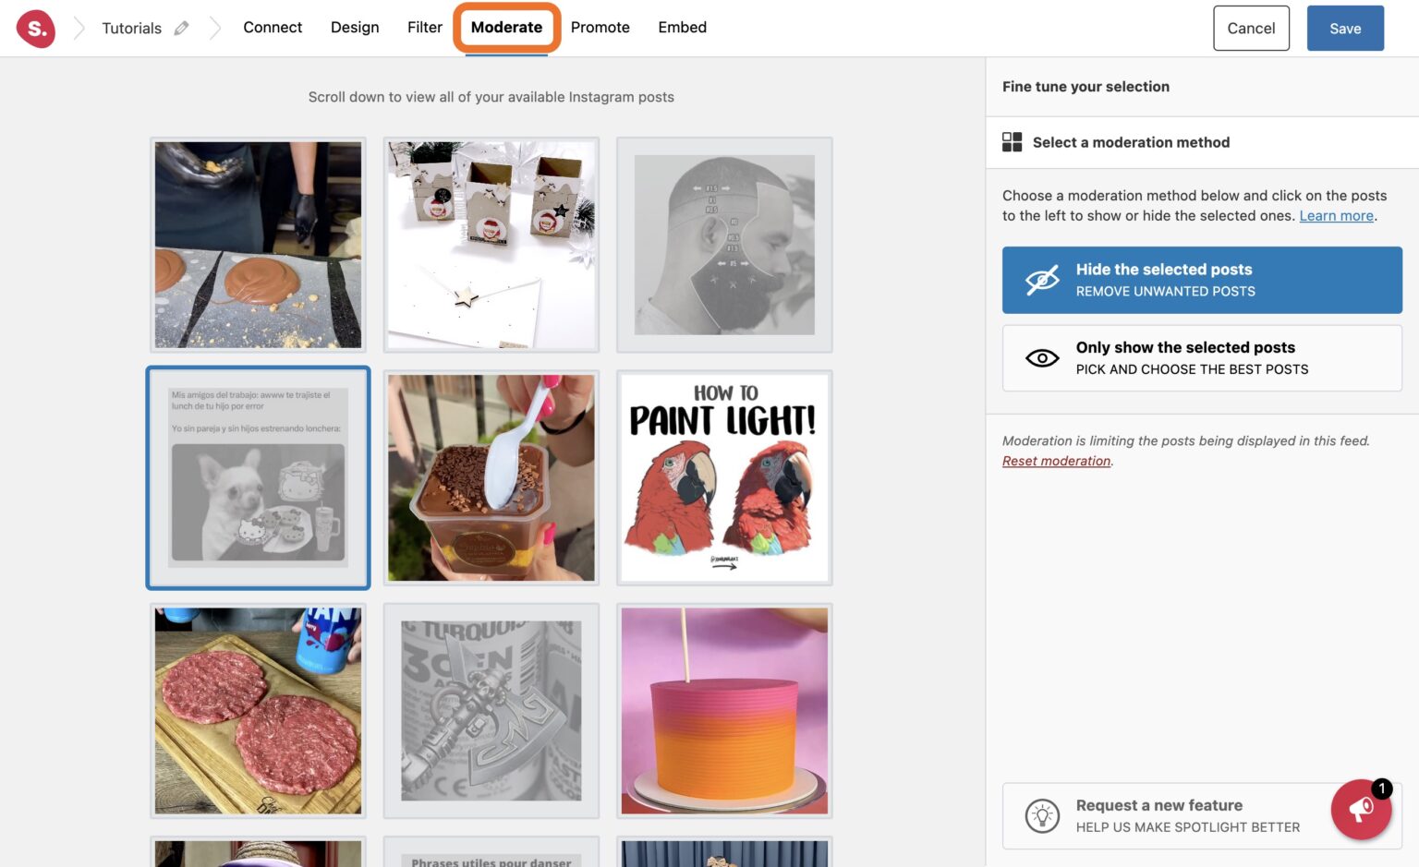Screen dimensions: 1419x867
Task: Open the Learn more link
Action: (x=1334, y=215)
